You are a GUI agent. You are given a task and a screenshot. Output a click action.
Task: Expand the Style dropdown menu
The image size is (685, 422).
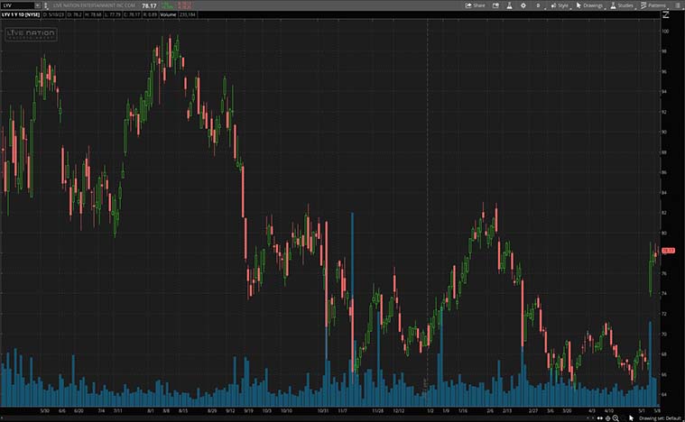[560, 5]
